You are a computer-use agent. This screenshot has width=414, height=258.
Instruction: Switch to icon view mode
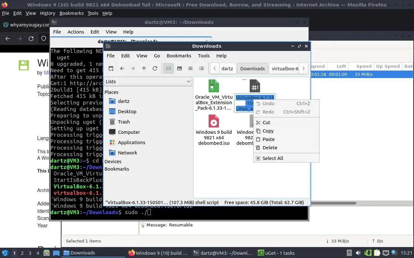(x=169, y=68)
